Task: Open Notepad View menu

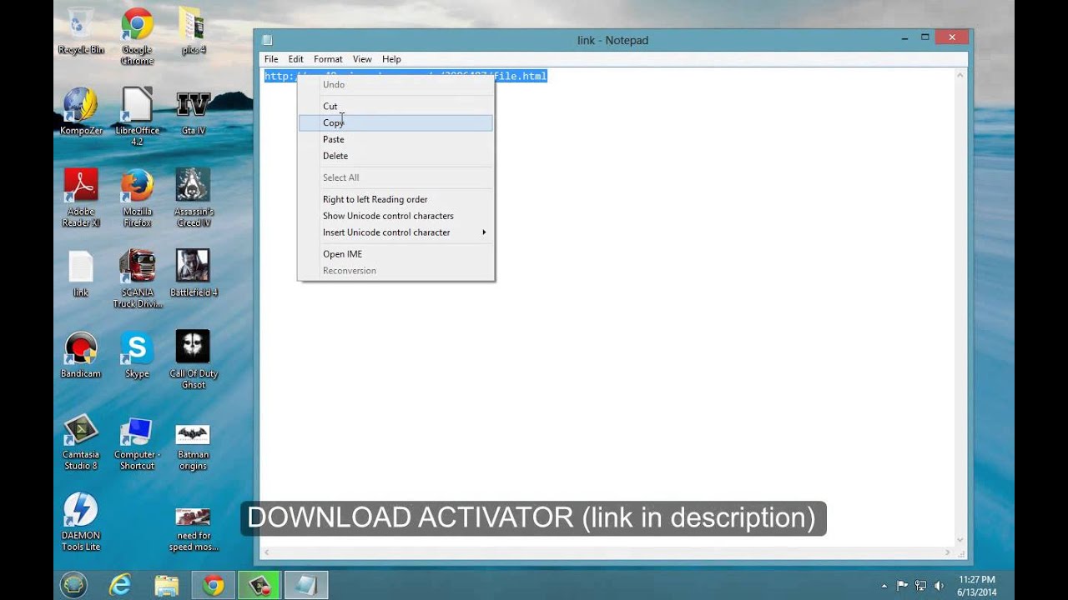Action: [362, 59]
